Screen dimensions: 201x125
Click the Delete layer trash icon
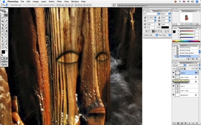pyautogui.click(x=197, y=123)
